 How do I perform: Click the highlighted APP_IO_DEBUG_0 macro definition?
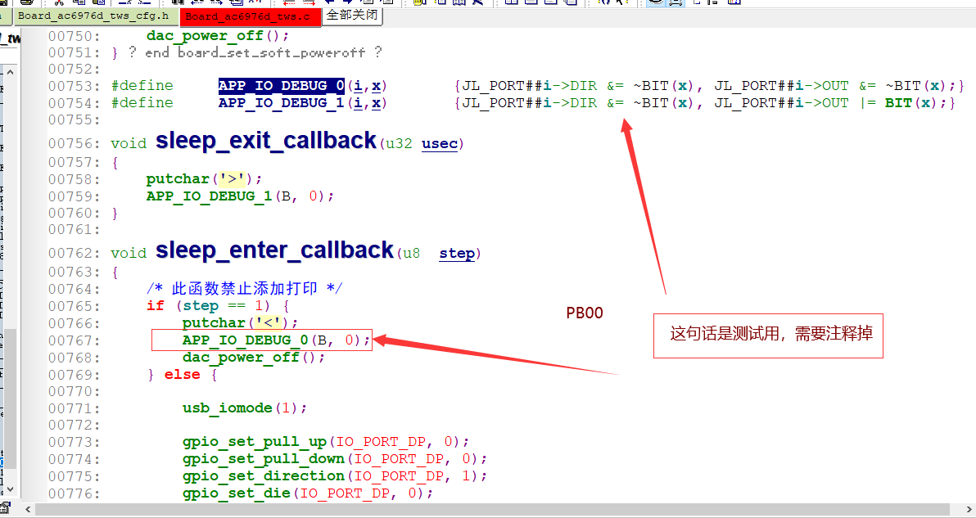[x=282, y=86]
